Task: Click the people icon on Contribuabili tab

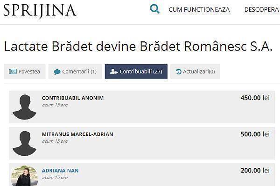Action: point(114,72)
